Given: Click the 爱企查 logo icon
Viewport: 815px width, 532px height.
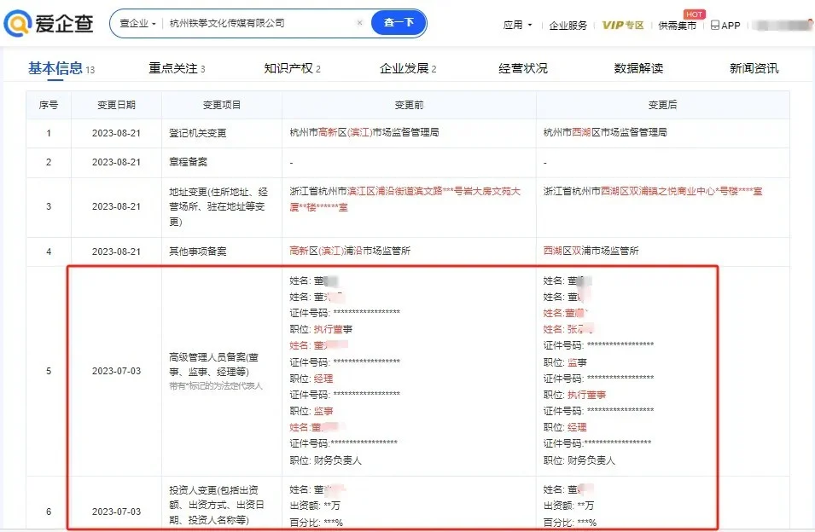Looking at the screenshot, I should click(18, 23).
